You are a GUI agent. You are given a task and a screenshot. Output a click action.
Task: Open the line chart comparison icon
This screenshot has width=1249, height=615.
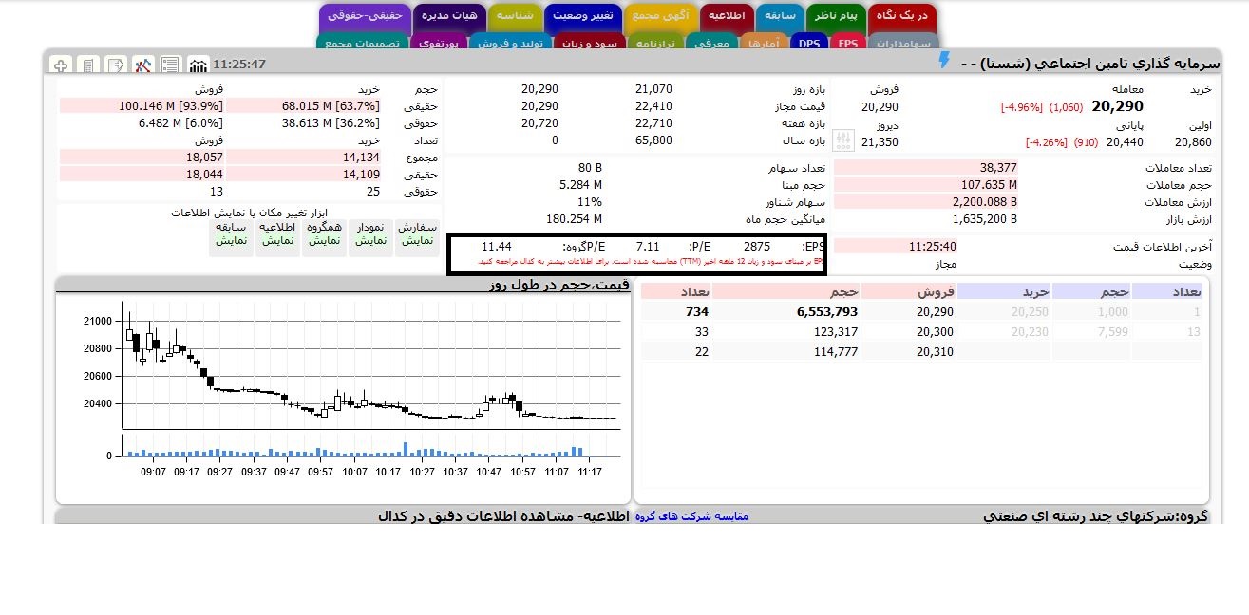point(143,65)
